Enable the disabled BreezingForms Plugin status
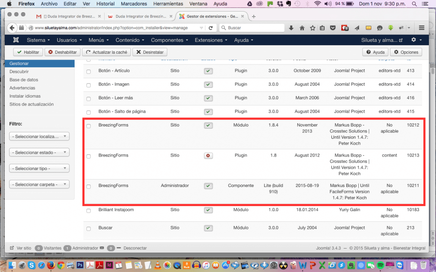The height and width of the screenshot is (272, 436). tap(208, 156)
